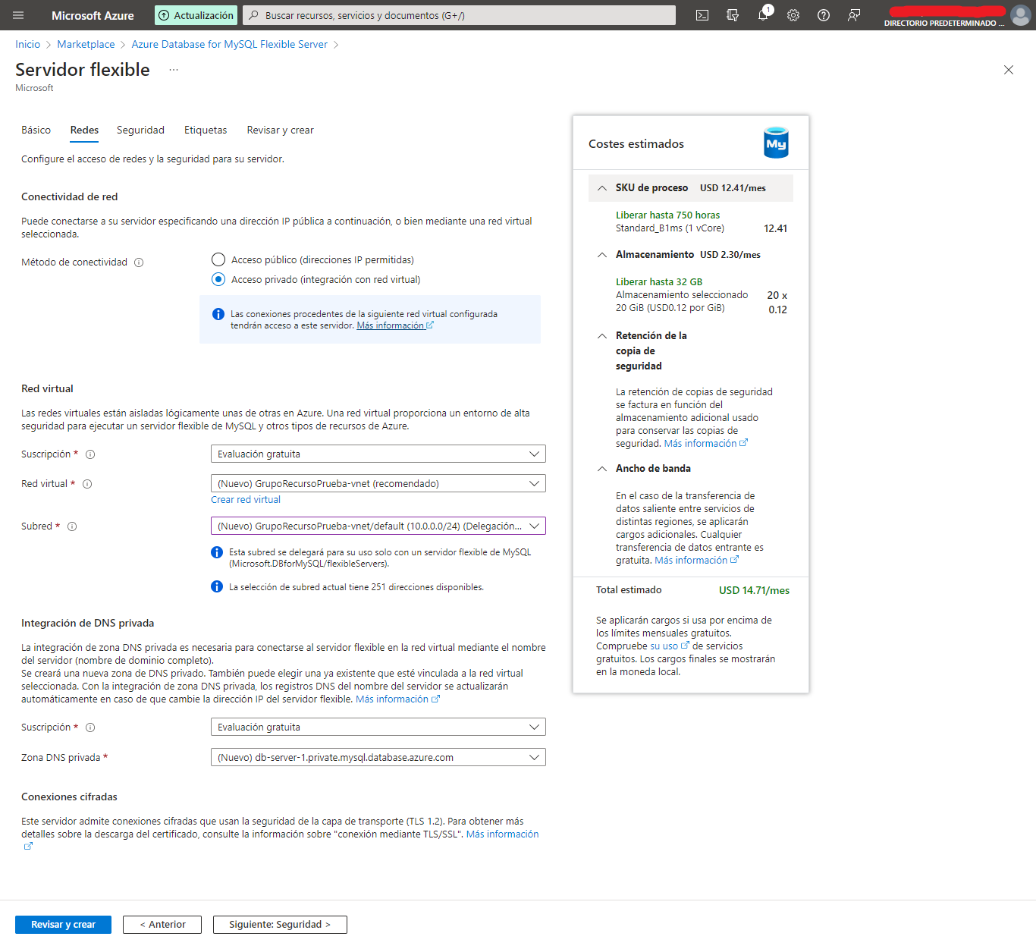
Task: Switch to the Revisar y crear tab
Action: pos(280,130)
